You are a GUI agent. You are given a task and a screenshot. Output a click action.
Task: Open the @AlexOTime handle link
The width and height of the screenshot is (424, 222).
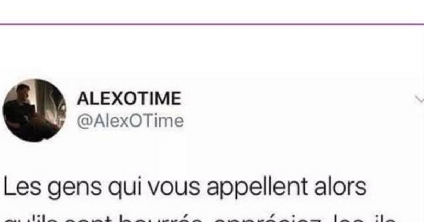pyautogui.click(x=130, y=121)
